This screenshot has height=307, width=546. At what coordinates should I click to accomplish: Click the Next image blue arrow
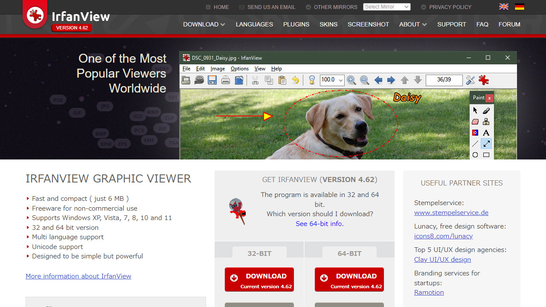391,80
